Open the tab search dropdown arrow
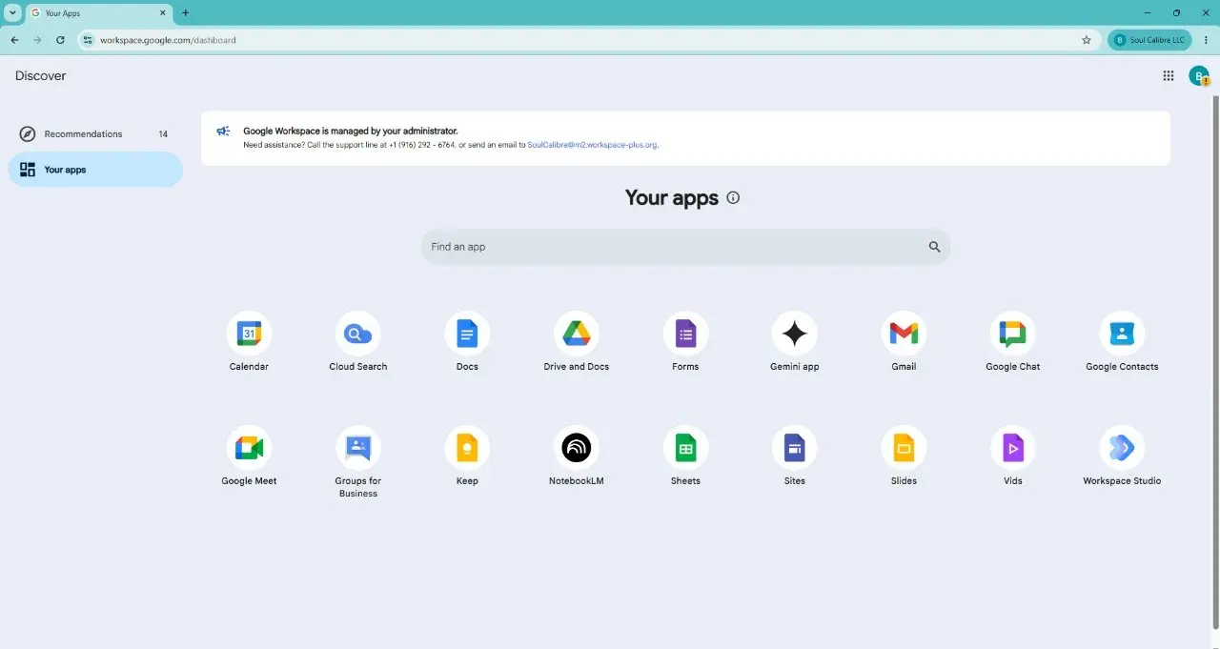This screenshot has height=649, width=1220. pyautogui.click(x=12, y=12)
